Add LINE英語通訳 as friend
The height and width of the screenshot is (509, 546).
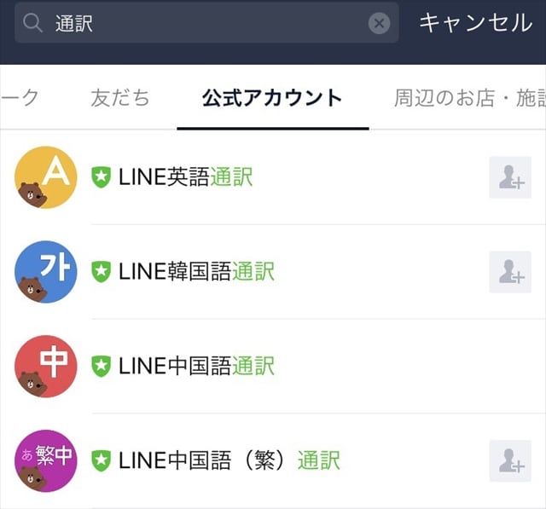click(510, 177)
